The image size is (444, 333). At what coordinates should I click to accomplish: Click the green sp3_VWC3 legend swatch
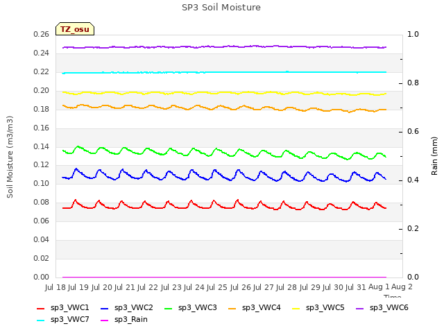[x=169, y=309]
